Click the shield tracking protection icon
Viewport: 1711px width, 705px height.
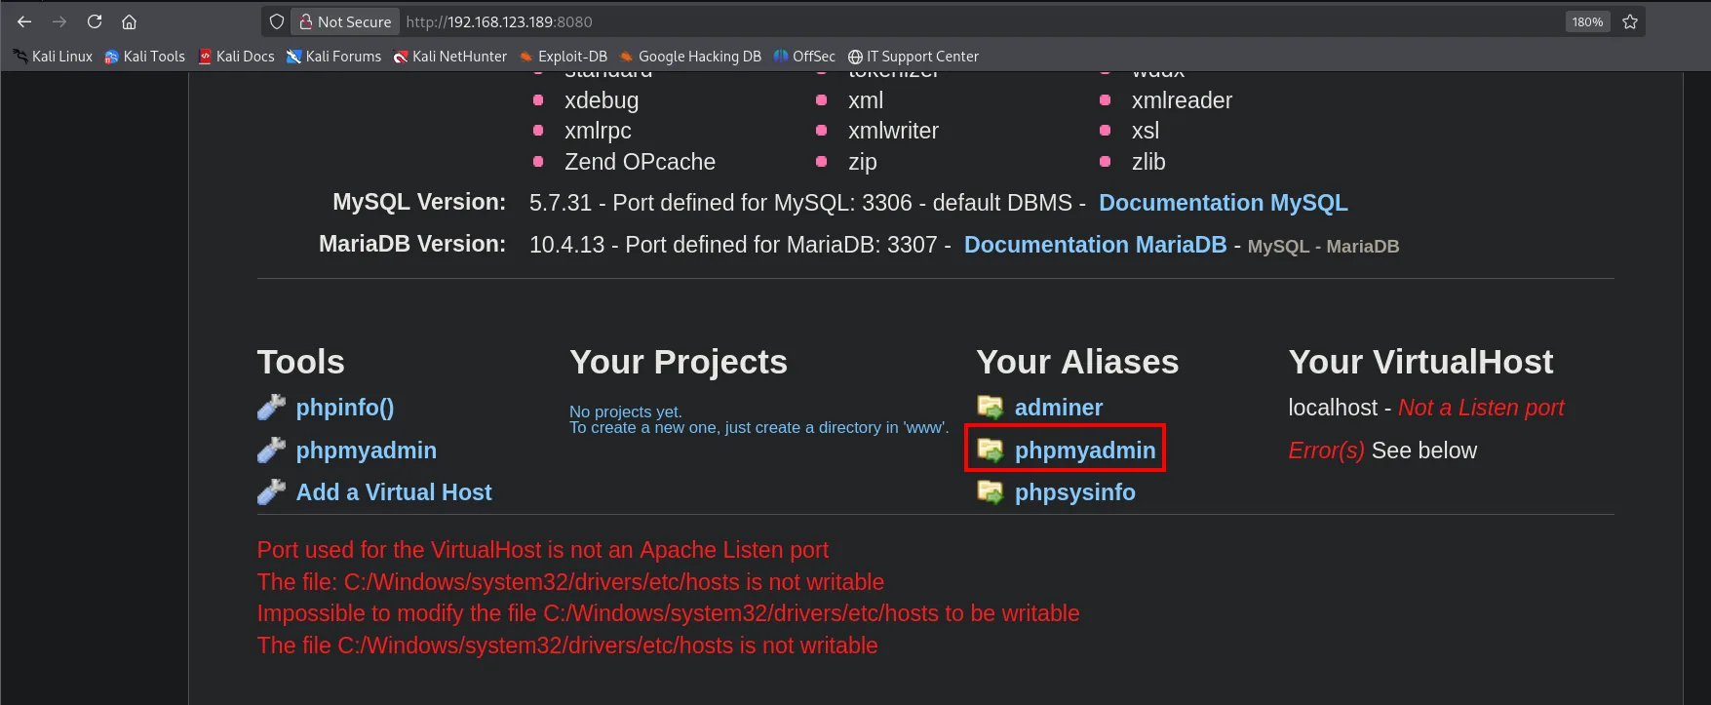pos(277,21)
